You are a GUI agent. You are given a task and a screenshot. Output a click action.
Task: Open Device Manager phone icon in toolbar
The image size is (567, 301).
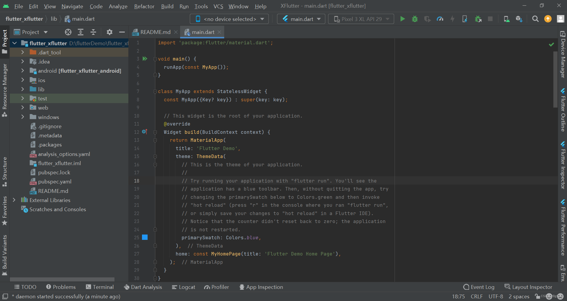point(506,19)
